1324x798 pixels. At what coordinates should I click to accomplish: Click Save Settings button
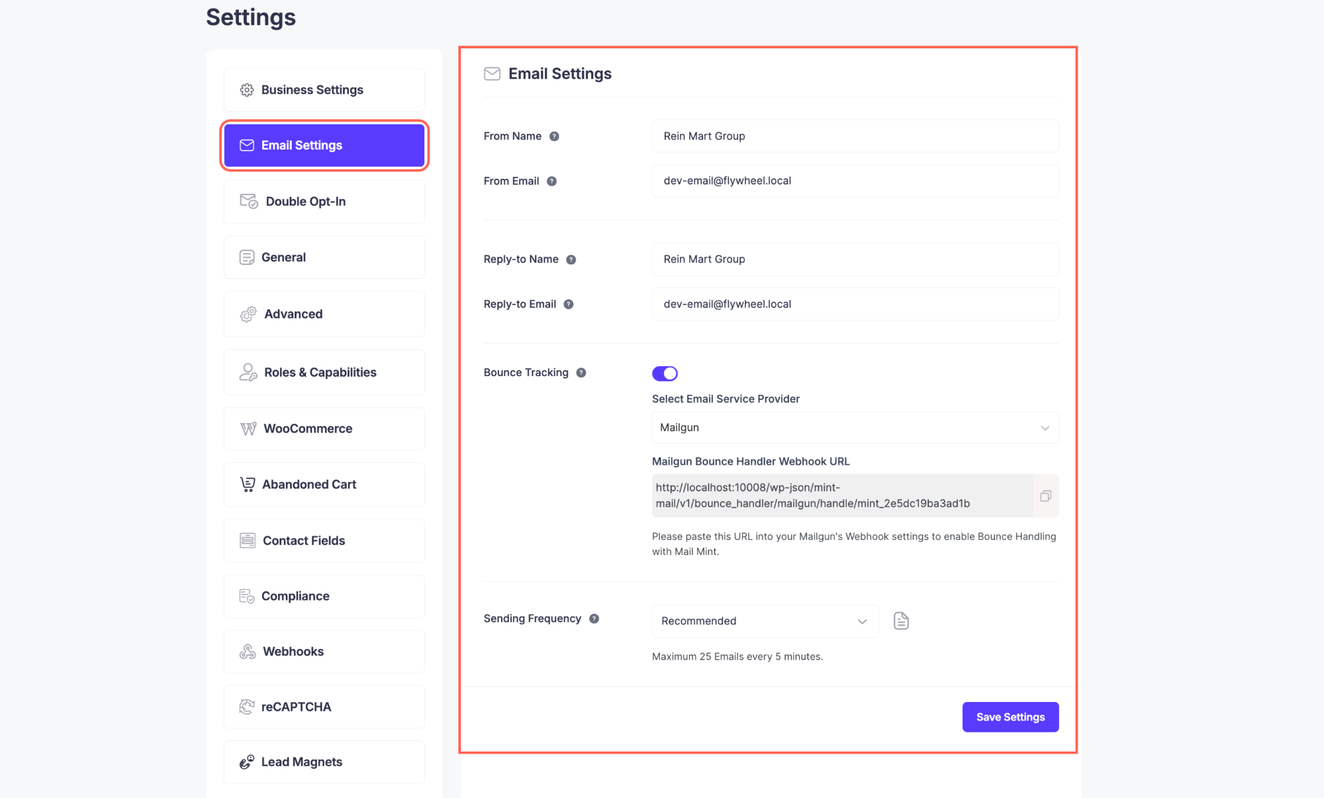[1010, 717]
